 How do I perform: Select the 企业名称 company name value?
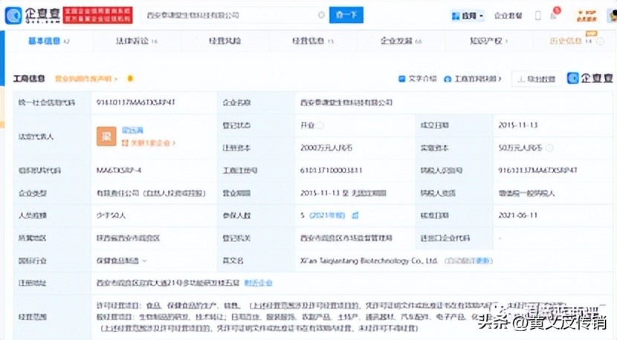point(346,102)
